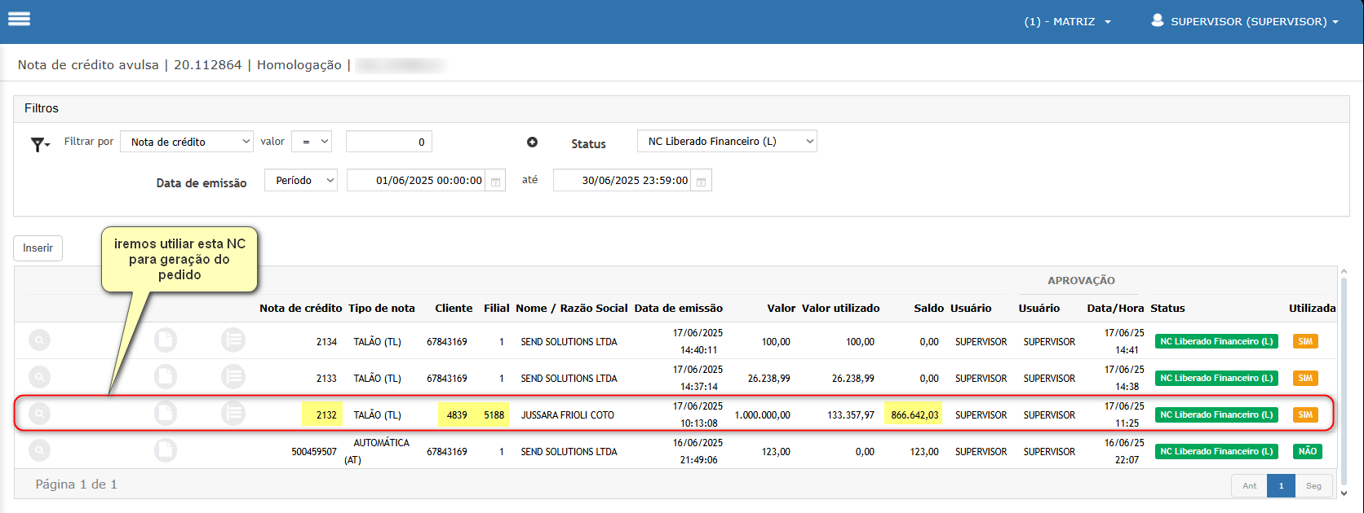Click credit note number 2132
Screen dimensions: 1364x513
click(x=326, y=415)
